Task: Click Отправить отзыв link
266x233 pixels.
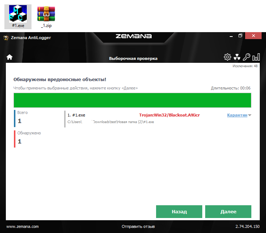Action: 138,226
